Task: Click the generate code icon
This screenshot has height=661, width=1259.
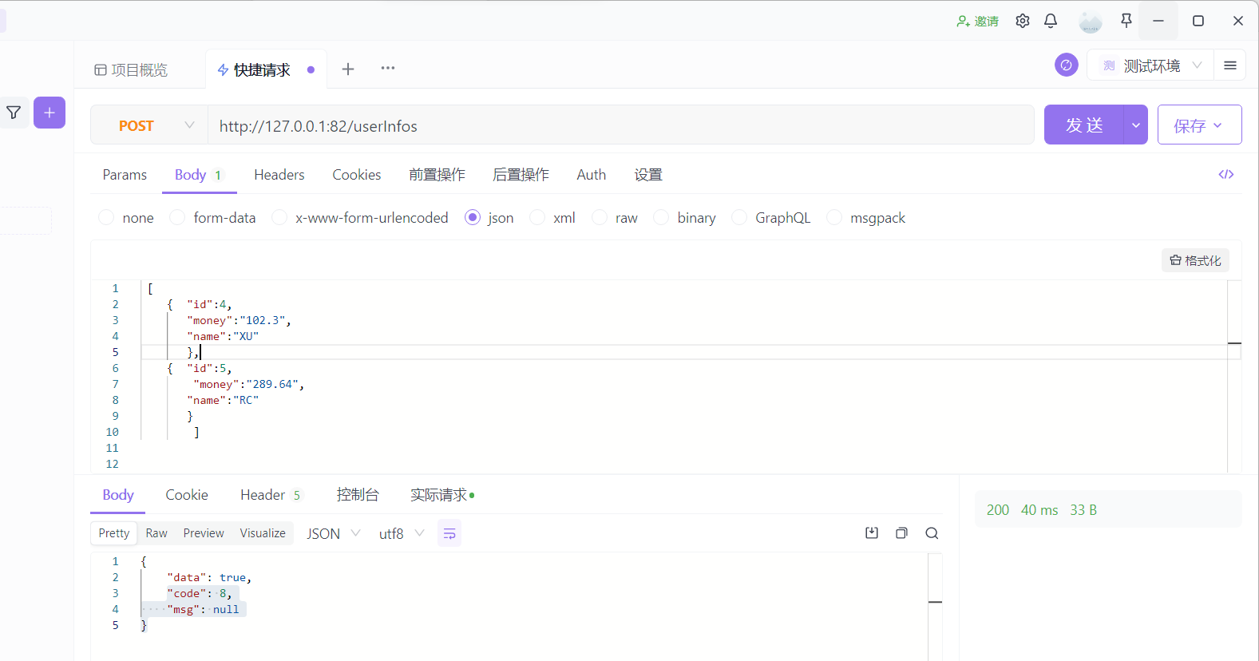Action: click(1226, 174)
